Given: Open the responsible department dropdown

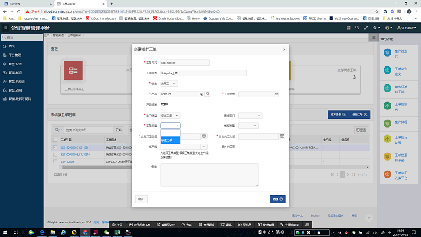Looking at the screenshot, I should [250, 115].
